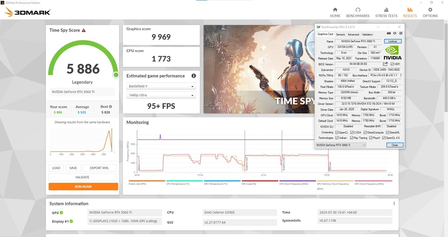The width and height of the screenshot is (448, 237).
Task: Click the NVIDIA logo in GPU-Z
Action: click(392, 53)
